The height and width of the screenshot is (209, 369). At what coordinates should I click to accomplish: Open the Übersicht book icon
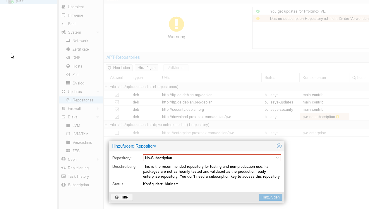[63, 7]
